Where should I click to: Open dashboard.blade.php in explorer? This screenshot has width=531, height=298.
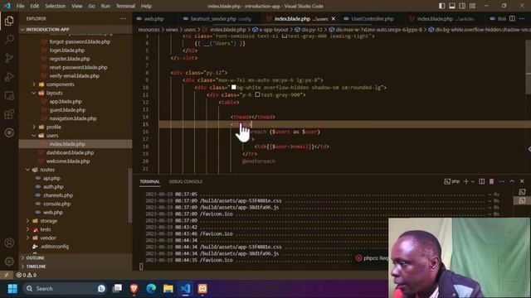coord(70,152)
